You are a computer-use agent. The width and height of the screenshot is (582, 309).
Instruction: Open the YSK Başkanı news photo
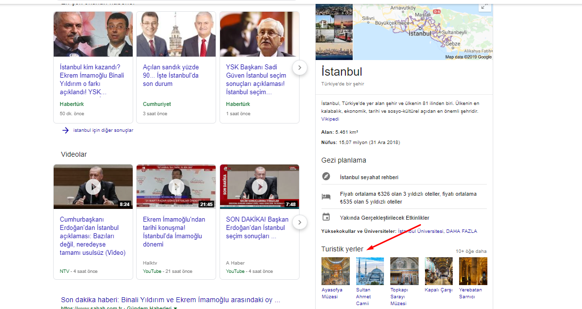tap(260, 34)
